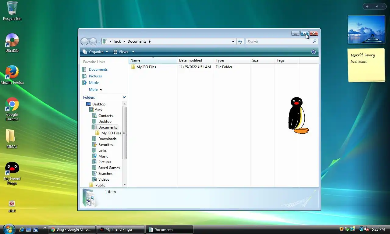Sort by the Name column header
The width and height of the screenshot is (390, 234).
coord(153,60)
